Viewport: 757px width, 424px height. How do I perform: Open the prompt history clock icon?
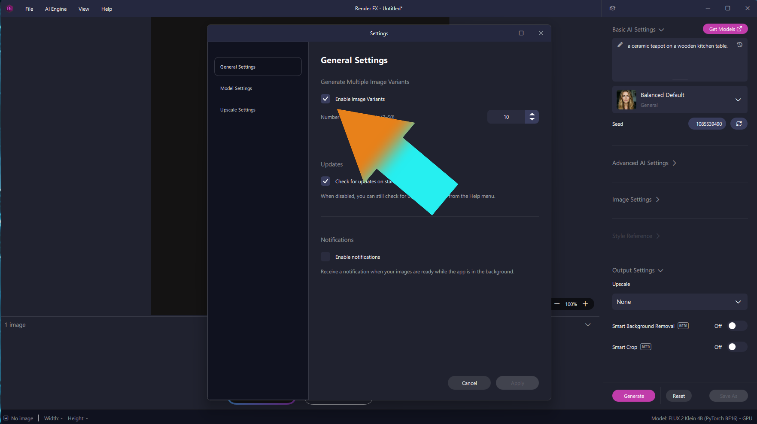pos(739,45)
